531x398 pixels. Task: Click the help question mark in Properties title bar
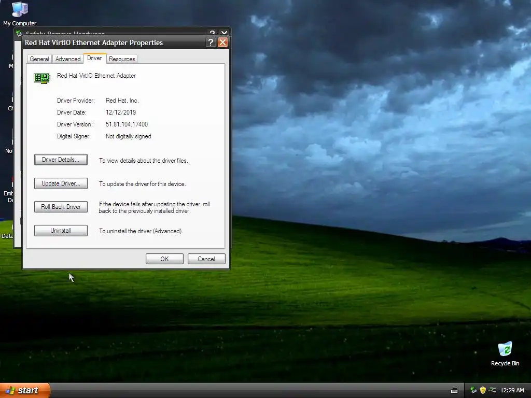211,42
